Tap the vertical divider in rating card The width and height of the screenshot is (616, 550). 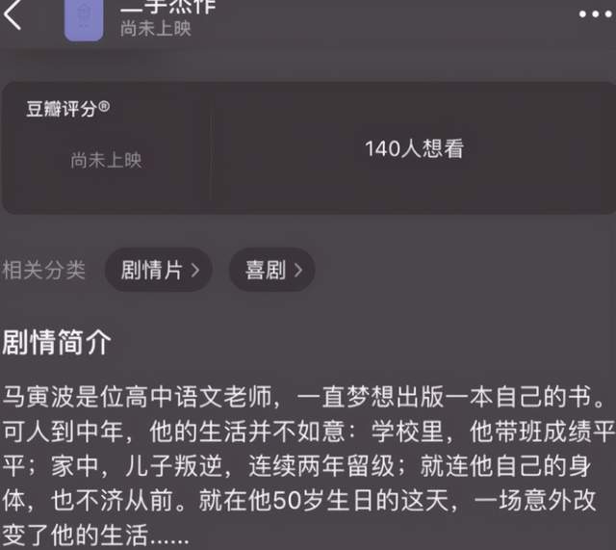211,148
